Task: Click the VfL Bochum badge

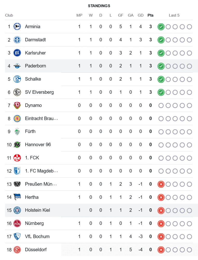Action: 17,236
